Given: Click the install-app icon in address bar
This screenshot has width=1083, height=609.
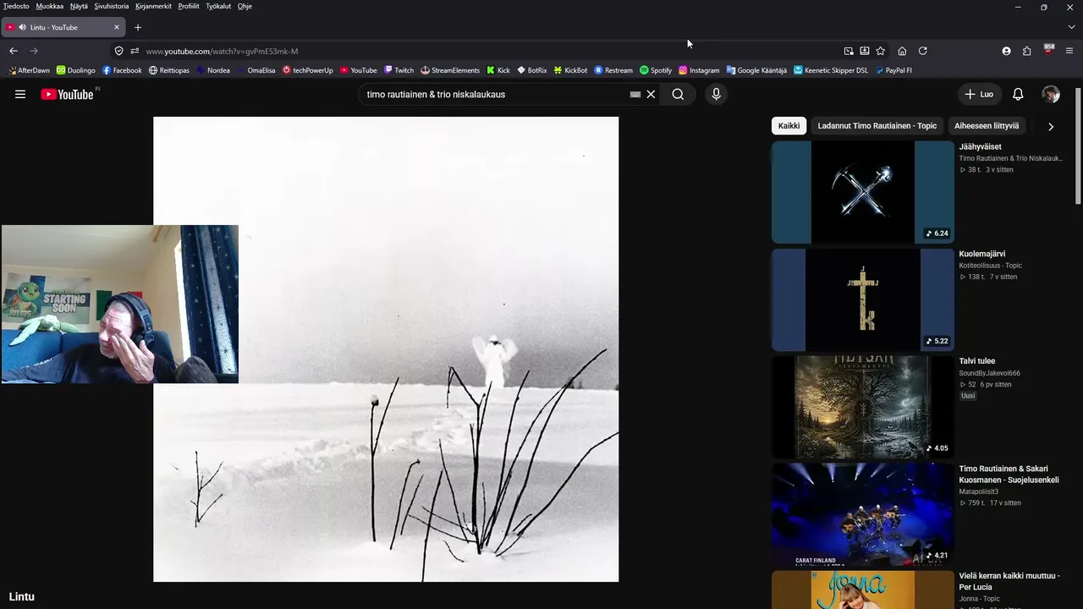Looking at the screenshot, I should [864, 51].
